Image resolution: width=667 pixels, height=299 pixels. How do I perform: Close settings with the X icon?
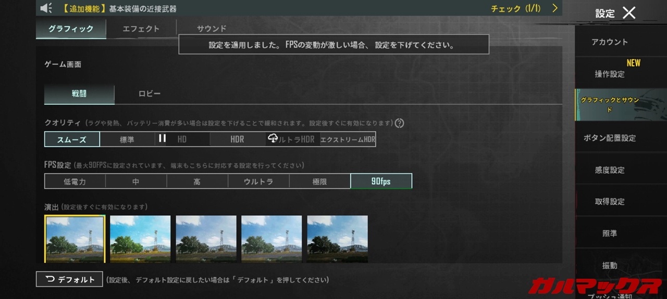629,13
